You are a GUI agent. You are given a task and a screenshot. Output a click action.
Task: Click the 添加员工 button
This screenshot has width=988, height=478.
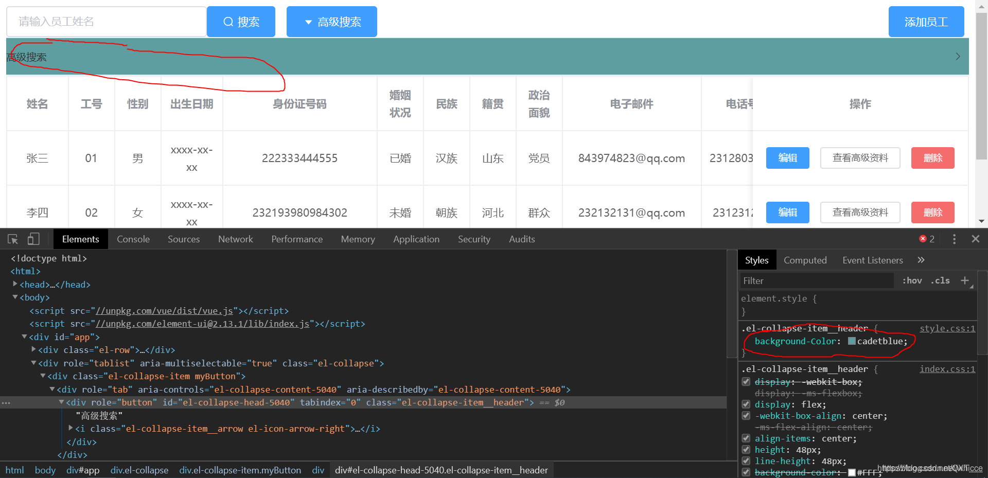[926, 22]
